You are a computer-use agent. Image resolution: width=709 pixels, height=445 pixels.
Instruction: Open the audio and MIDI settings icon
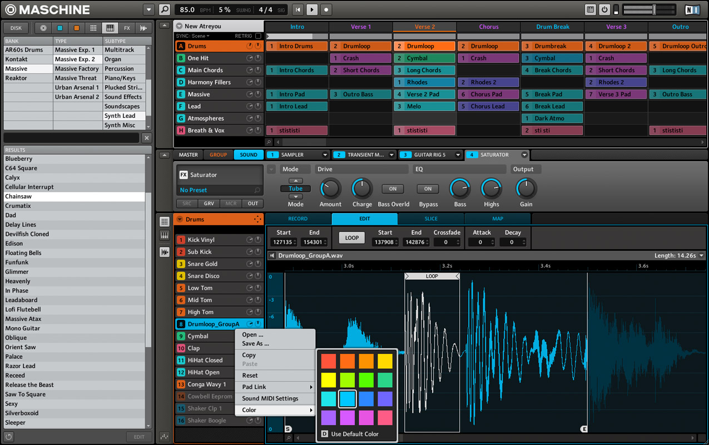tap(591, 9)
